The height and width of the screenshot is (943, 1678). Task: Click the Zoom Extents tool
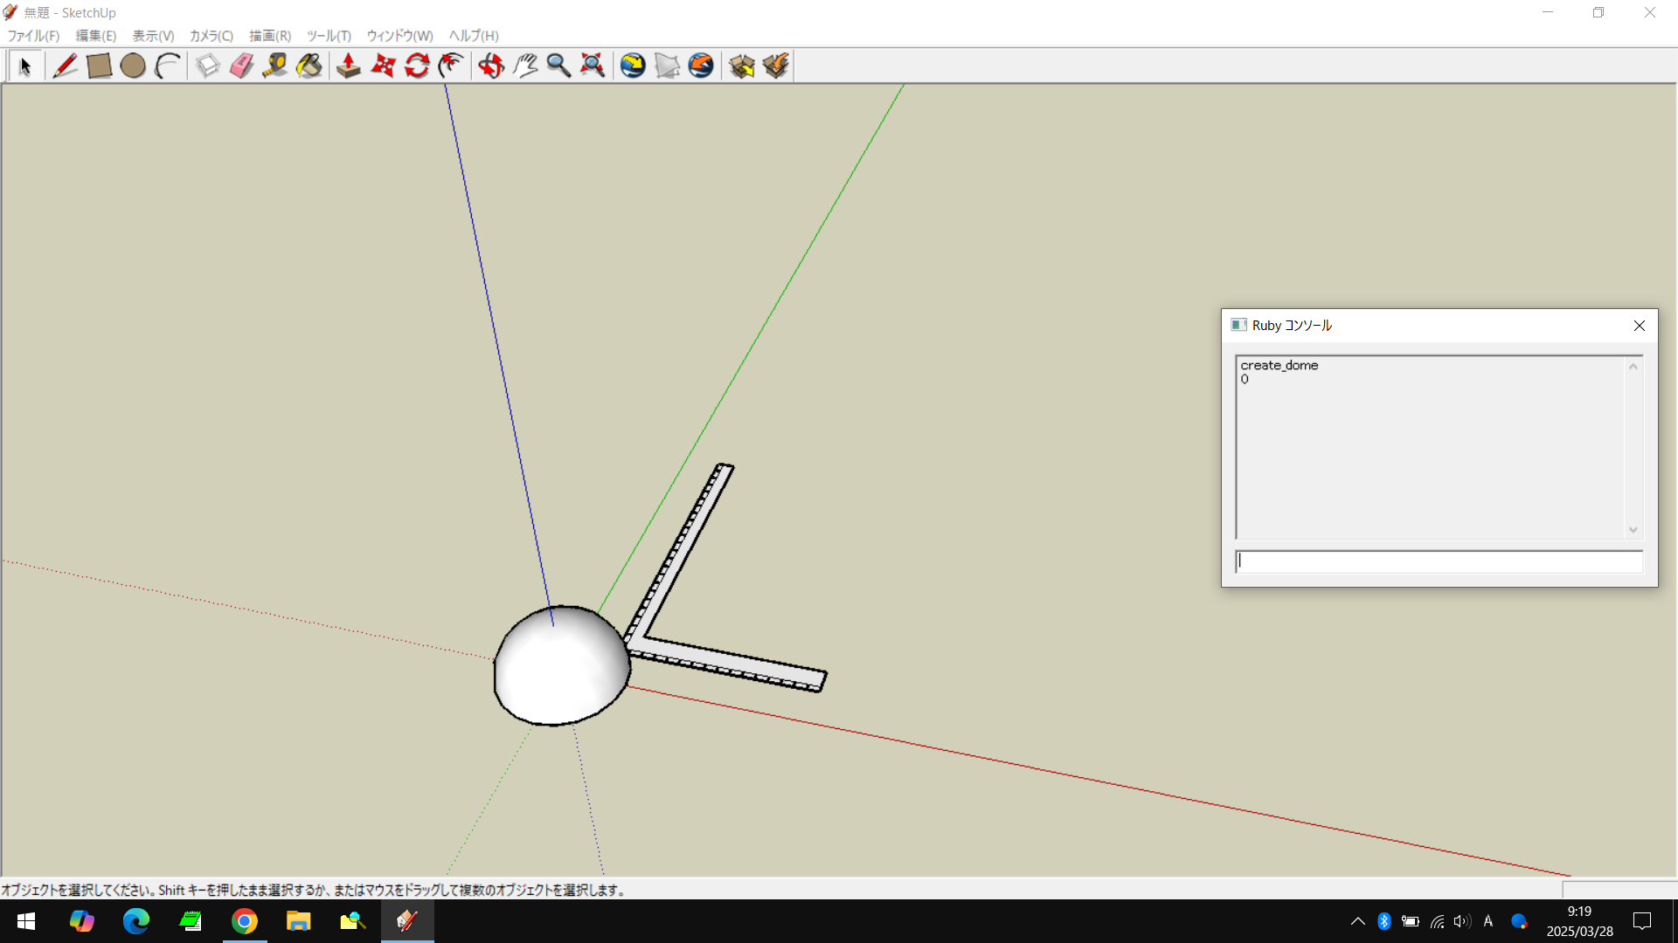tap(593, 66)
